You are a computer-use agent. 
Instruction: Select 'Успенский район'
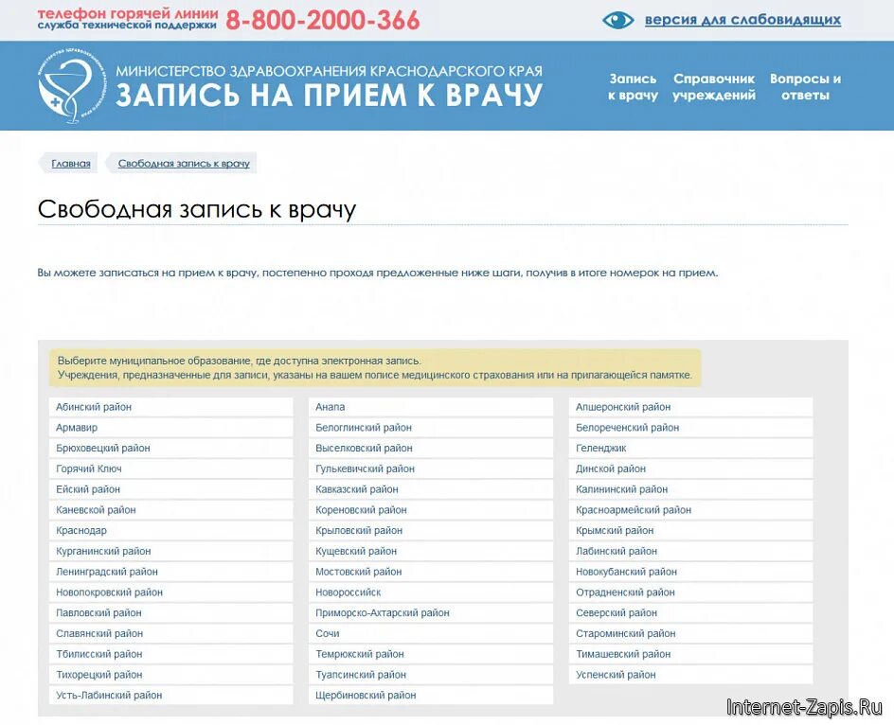coord(691,674)
